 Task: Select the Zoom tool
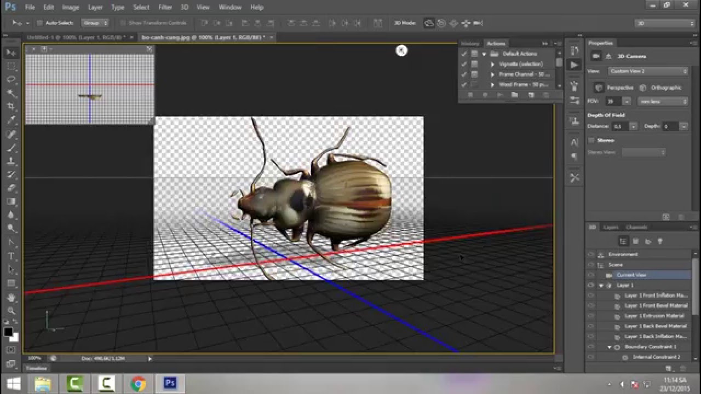tap(11, 311)
